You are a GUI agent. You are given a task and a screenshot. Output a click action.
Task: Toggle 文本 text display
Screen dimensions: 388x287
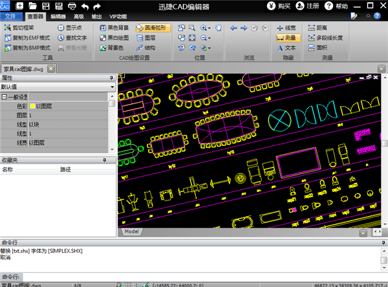(x=286, y=48)
